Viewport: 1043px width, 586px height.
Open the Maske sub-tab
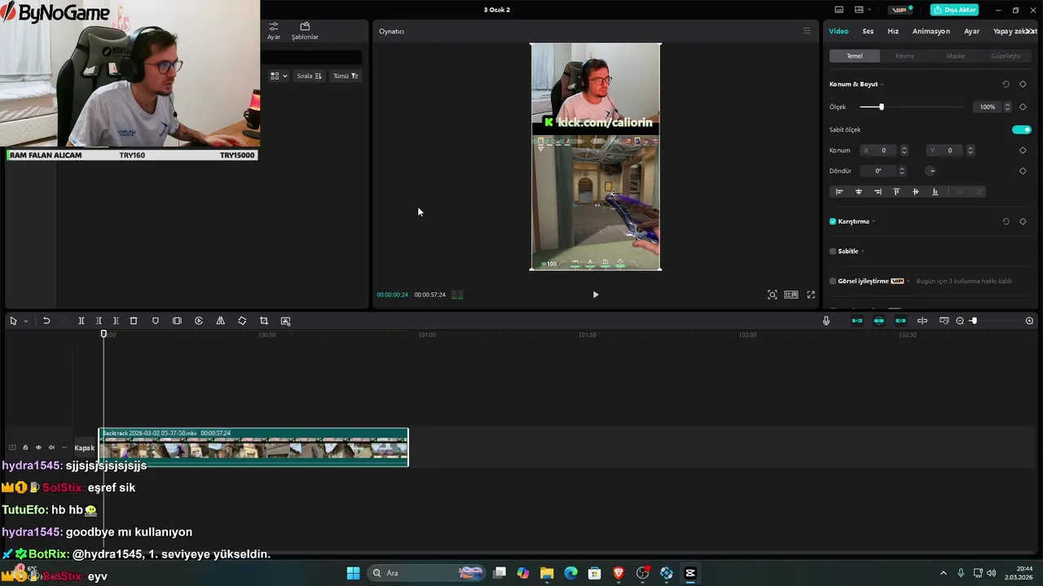coord(955,56)
